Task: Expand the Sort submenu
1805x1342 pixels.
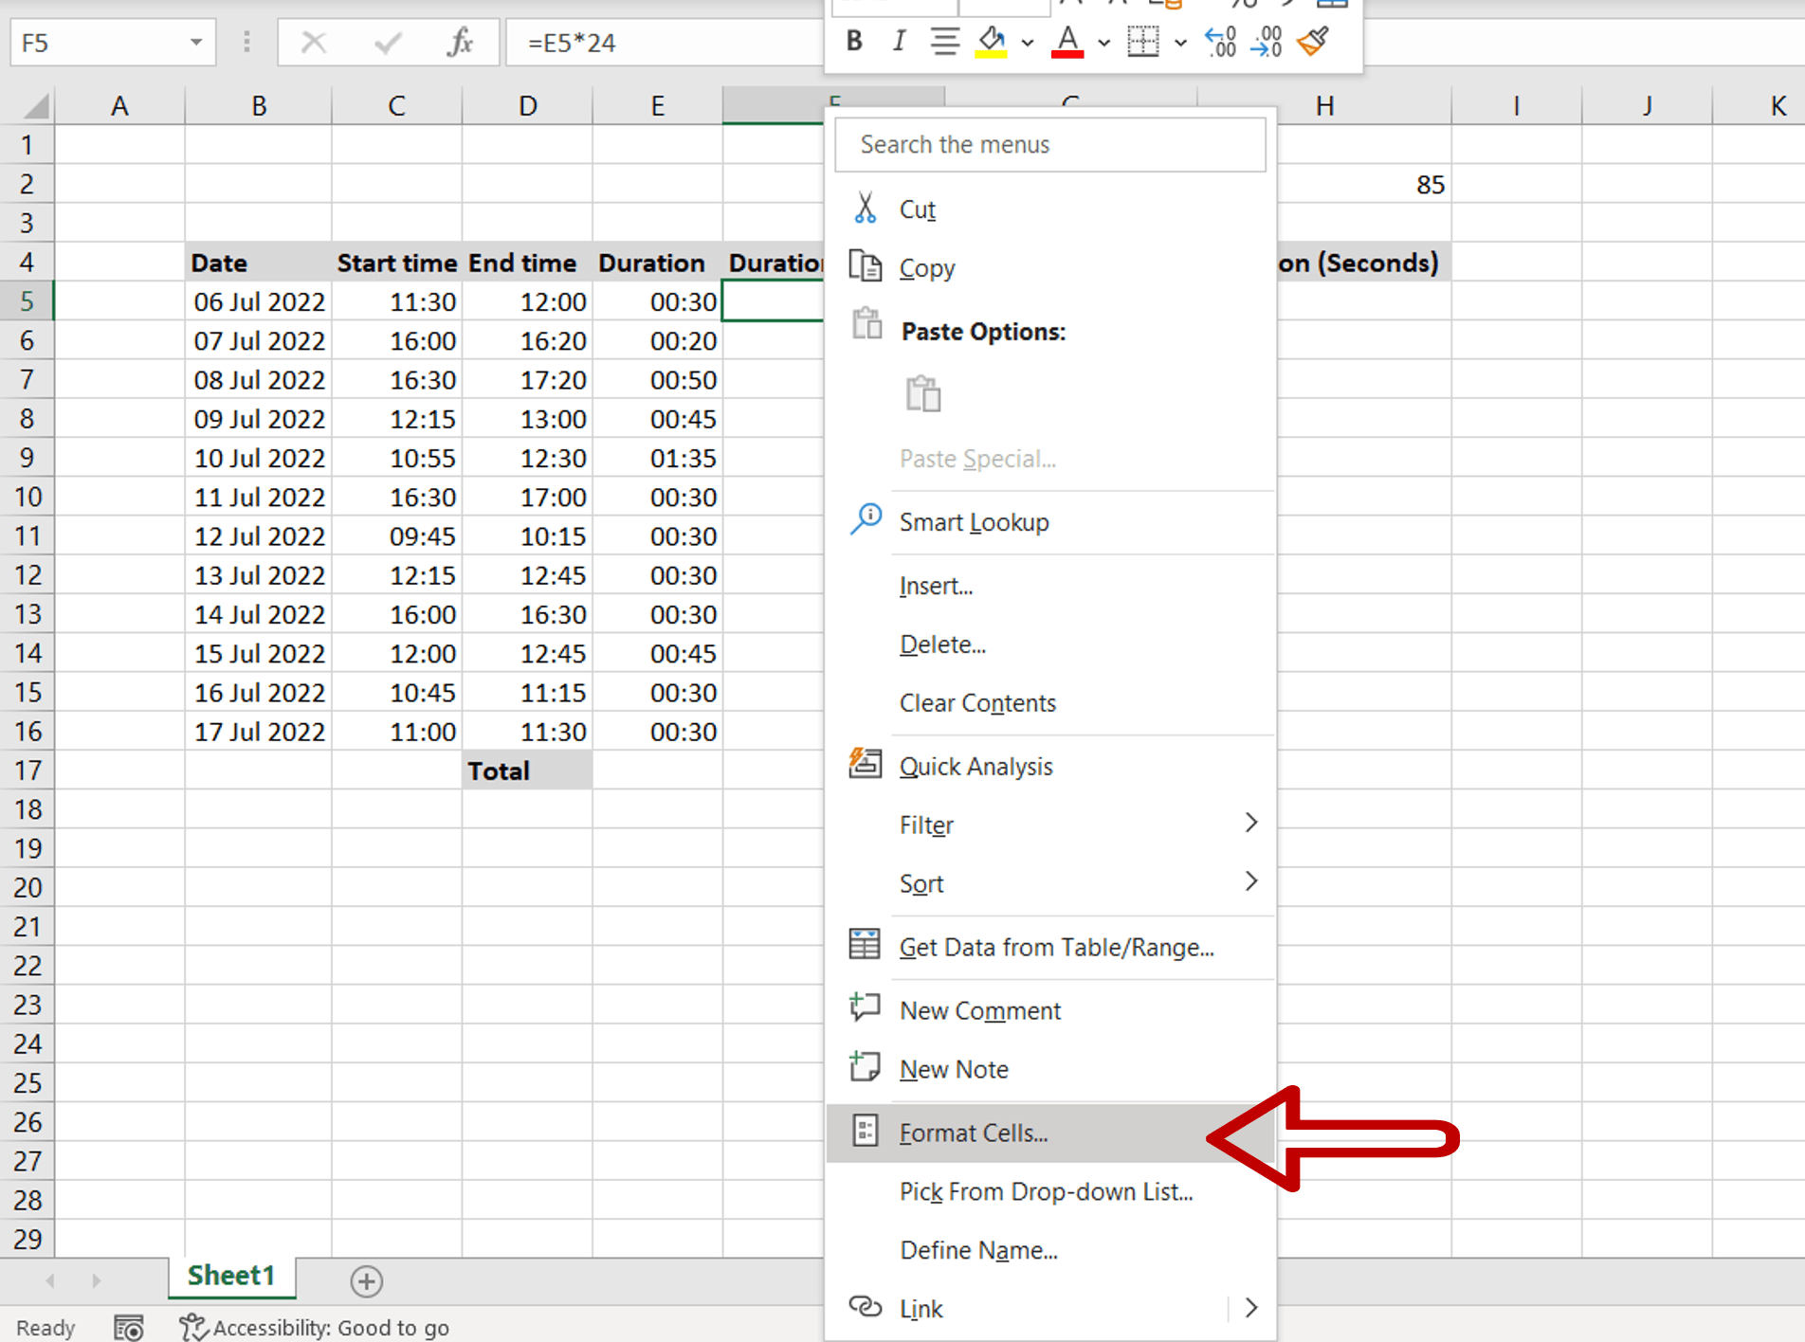Action: pos(1253,882)
